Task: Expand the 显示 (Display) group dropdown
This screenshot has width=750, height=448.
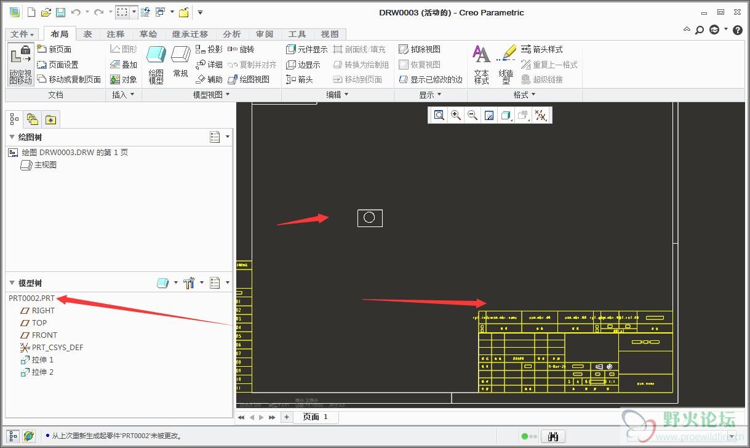Action: click(431, 95)
